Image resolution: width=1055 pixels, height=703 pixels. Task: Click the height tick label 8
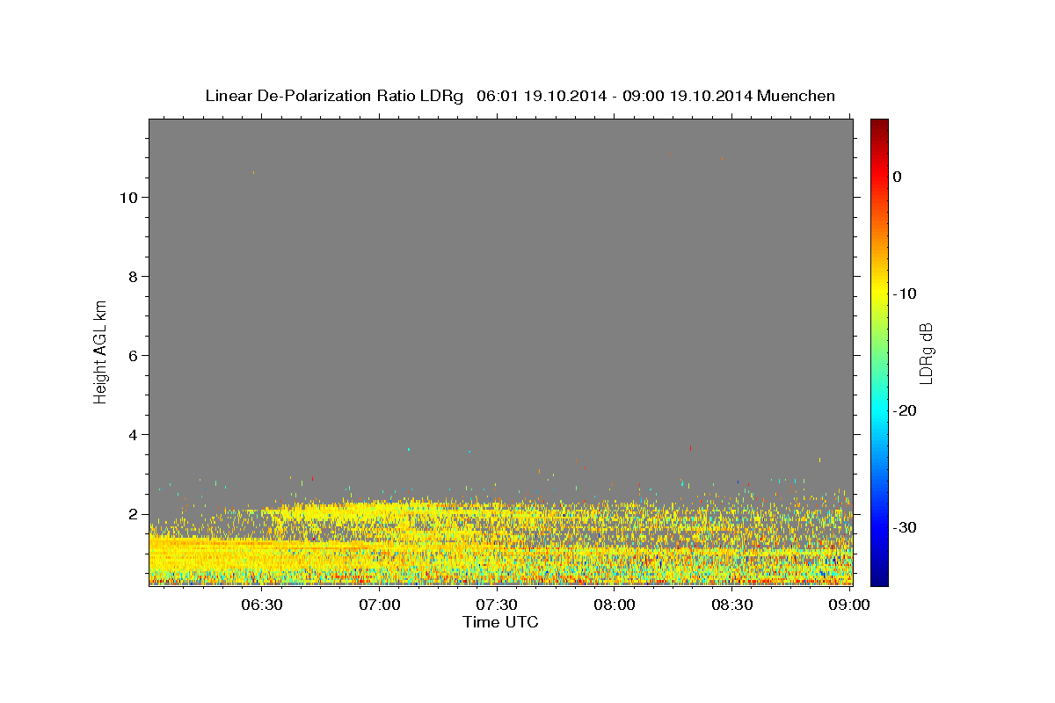(132, 276)
